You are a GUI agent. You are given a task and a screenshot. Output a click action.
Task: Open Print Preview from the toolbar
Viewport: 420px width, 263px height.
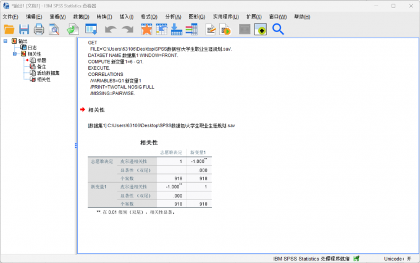(x=54, y=29)
